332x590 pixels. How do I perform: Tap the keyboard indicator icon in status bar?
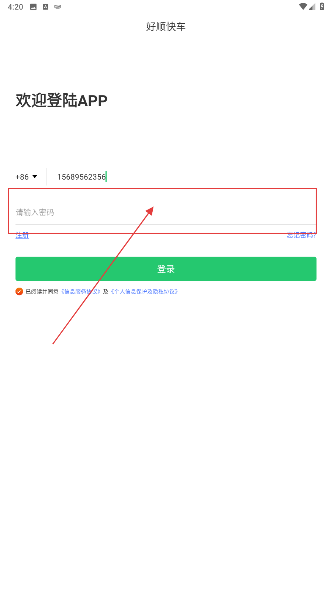pos(58,7)
